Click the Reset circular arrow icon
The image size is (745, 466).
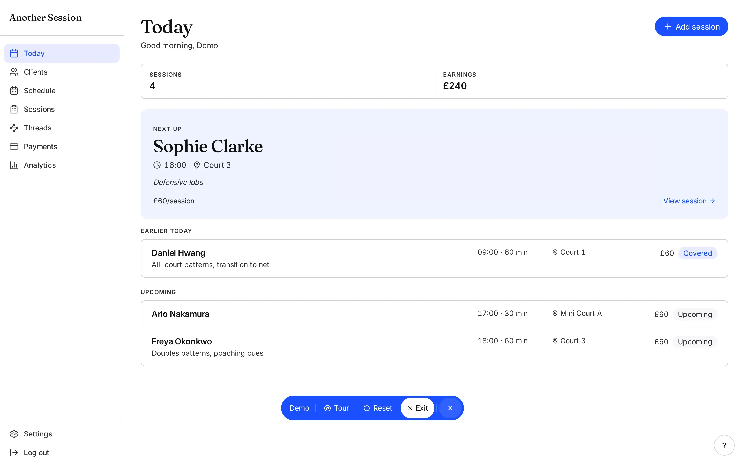pos(367,408)
